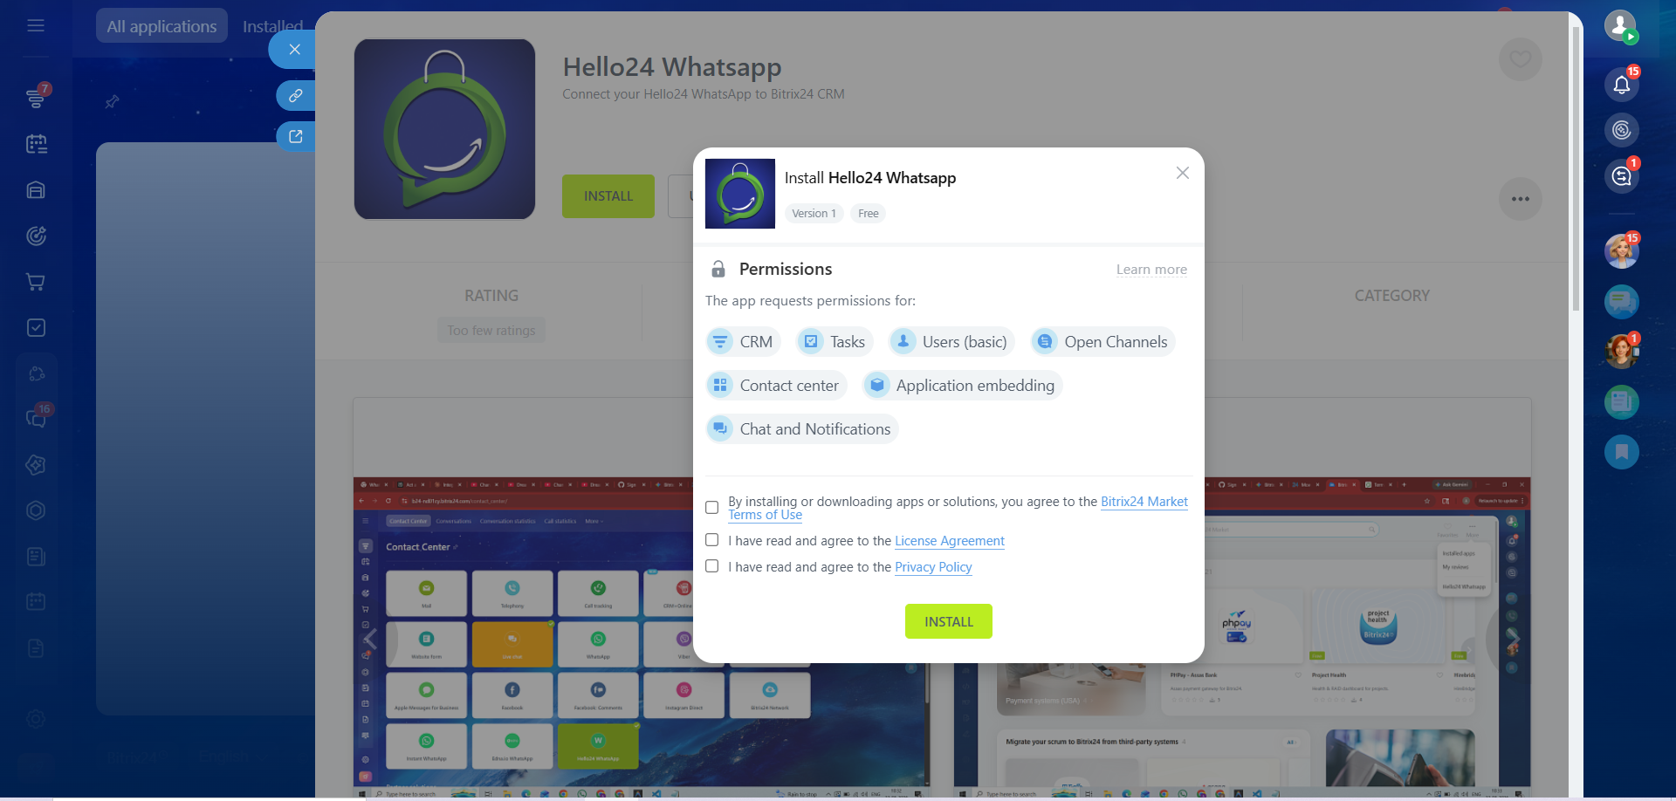Click the INSTALL button in the dialog
This screenshot has width=1676, height=801.
pos(949,621)
